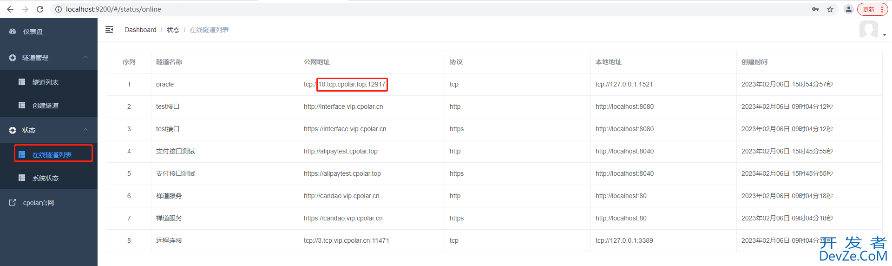Open 系统状态 sidebar item
The height and width of the screenshot is (266, 892).
click(x=49, y=178)
